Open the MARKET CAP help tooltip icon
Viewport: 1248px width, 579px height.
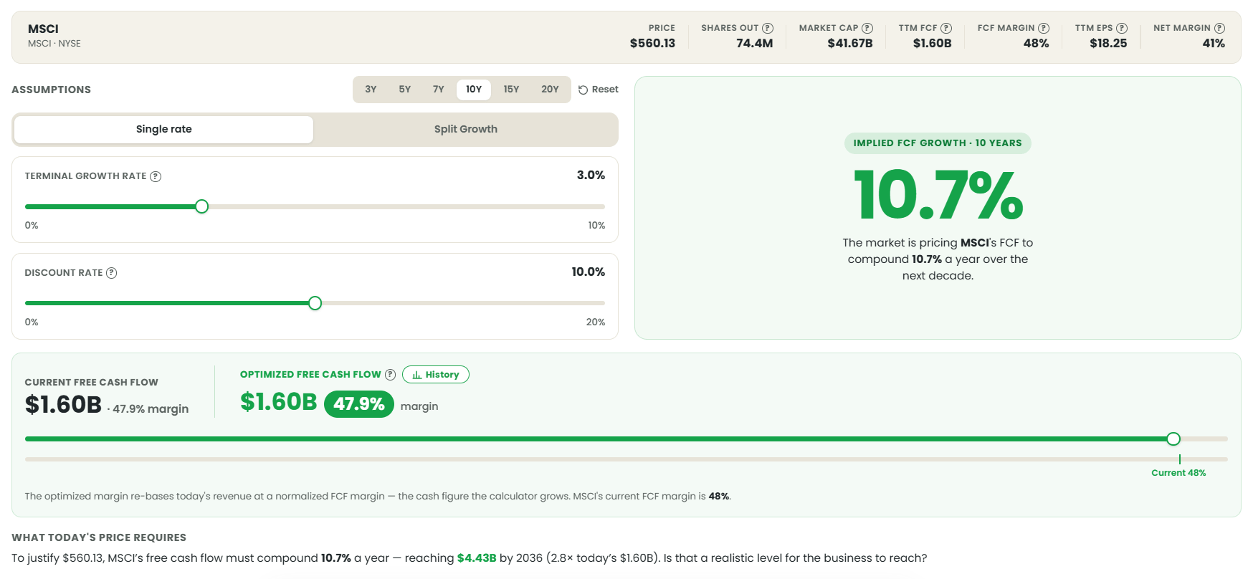[867, 28]
